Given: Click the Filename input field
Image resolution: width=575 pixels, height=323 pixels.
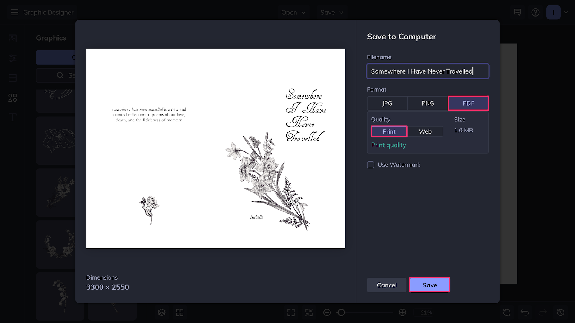Looking at the screenshot, I should (428, 71).
